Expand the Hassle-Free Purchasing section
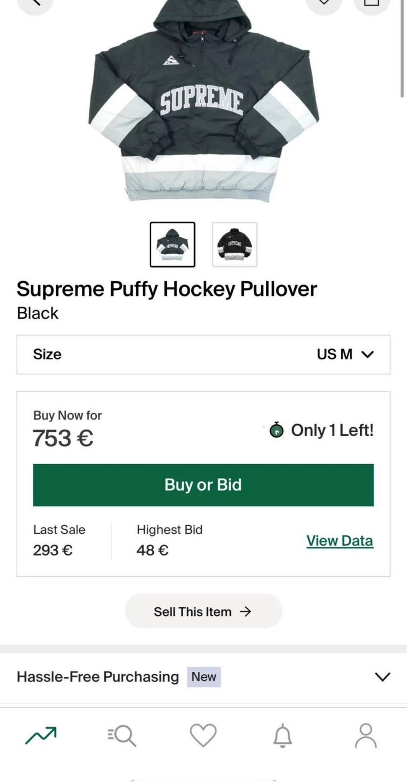This screenshot has width=407, height=782. pos(203,677)
